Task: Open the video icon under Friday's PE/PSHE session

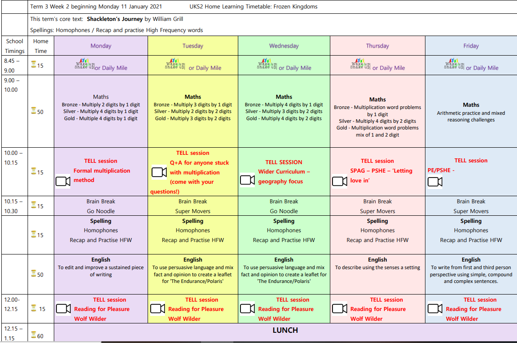Action: pyautogui.click(x=435, y=182)
